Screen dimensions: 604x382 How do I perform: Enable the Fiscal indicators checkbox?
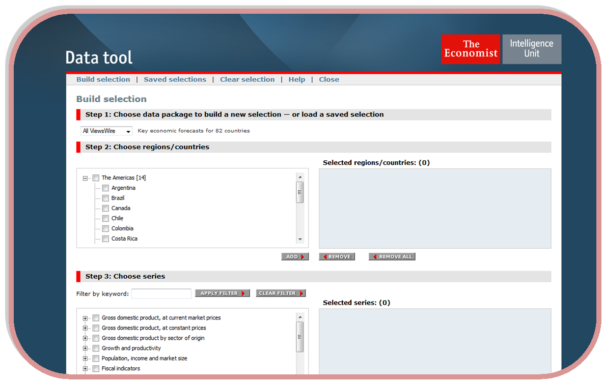96,369
